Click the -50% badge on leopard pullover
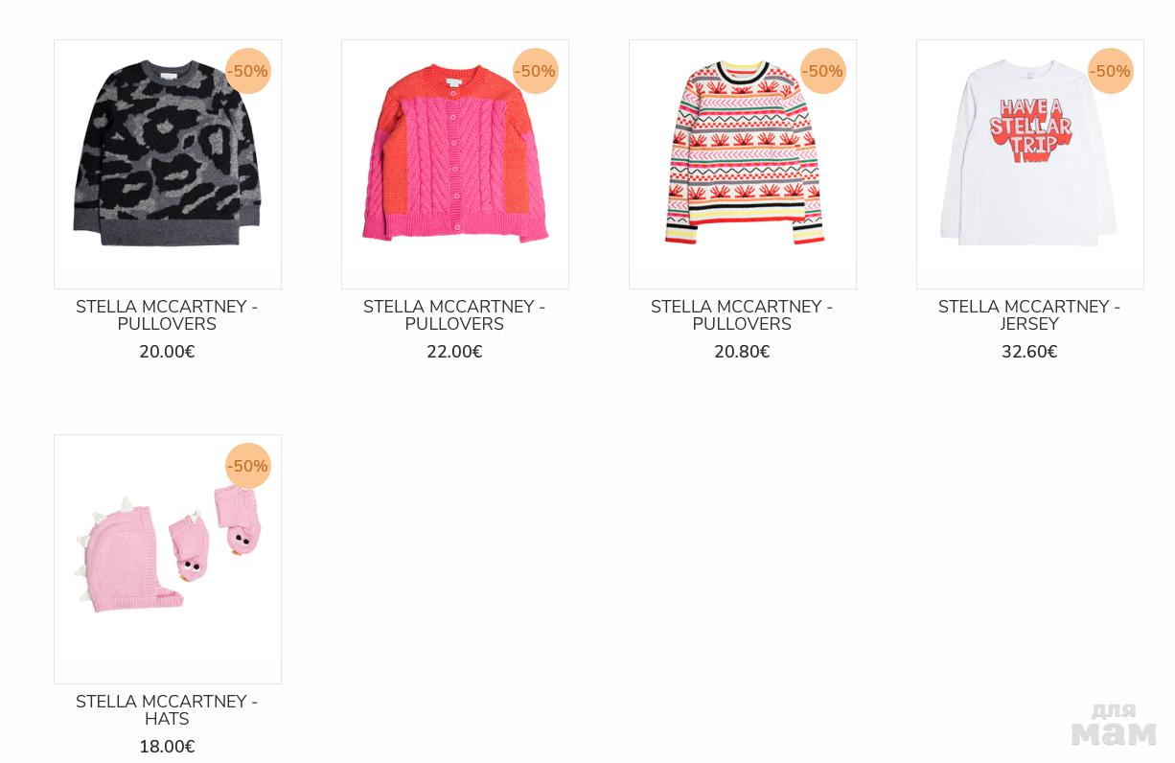 coord(248,71)
